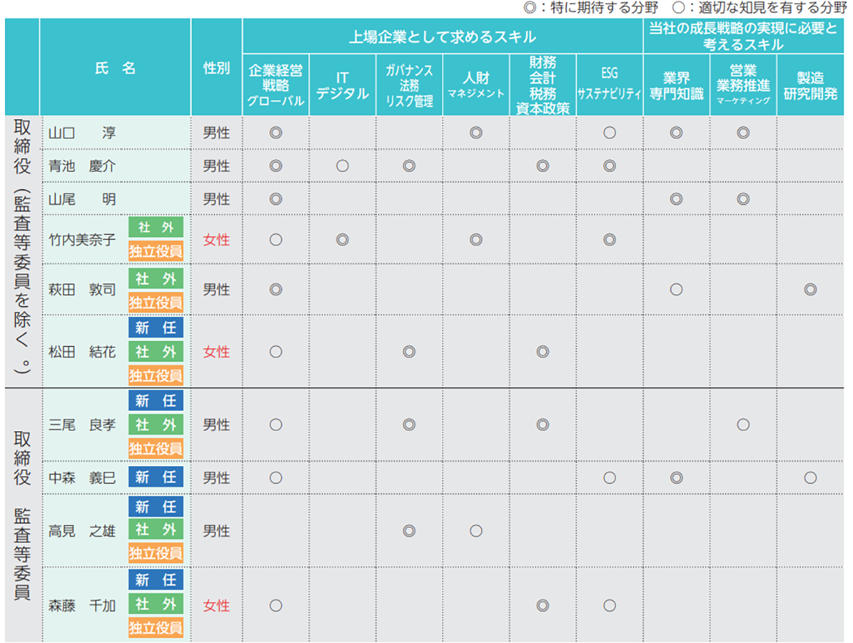Click the double circle for 山口 淳 企業経営戦略

276,132
